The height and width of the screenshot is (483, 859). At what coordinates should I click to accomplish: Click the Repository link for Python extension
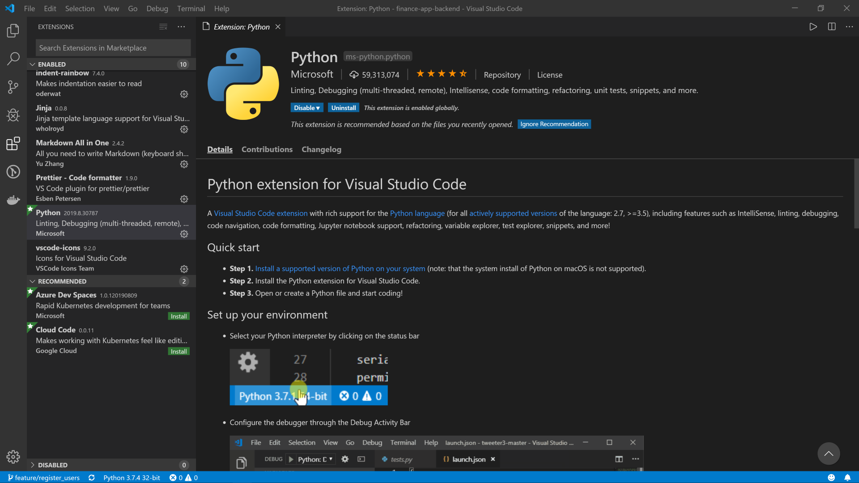pyautogui.click(x=502, y=74)
